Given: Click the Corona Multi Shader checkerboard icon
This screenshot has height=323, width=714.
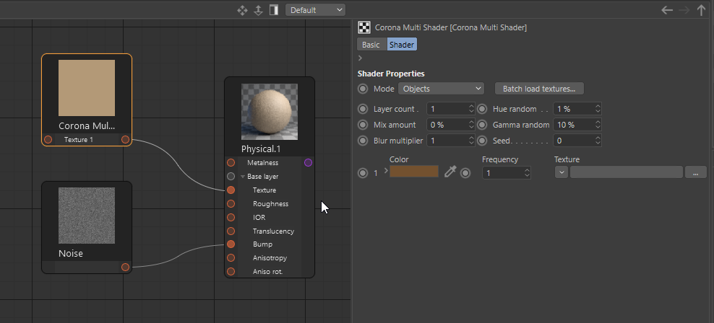Looking at the screenshot, I should 364,27.
